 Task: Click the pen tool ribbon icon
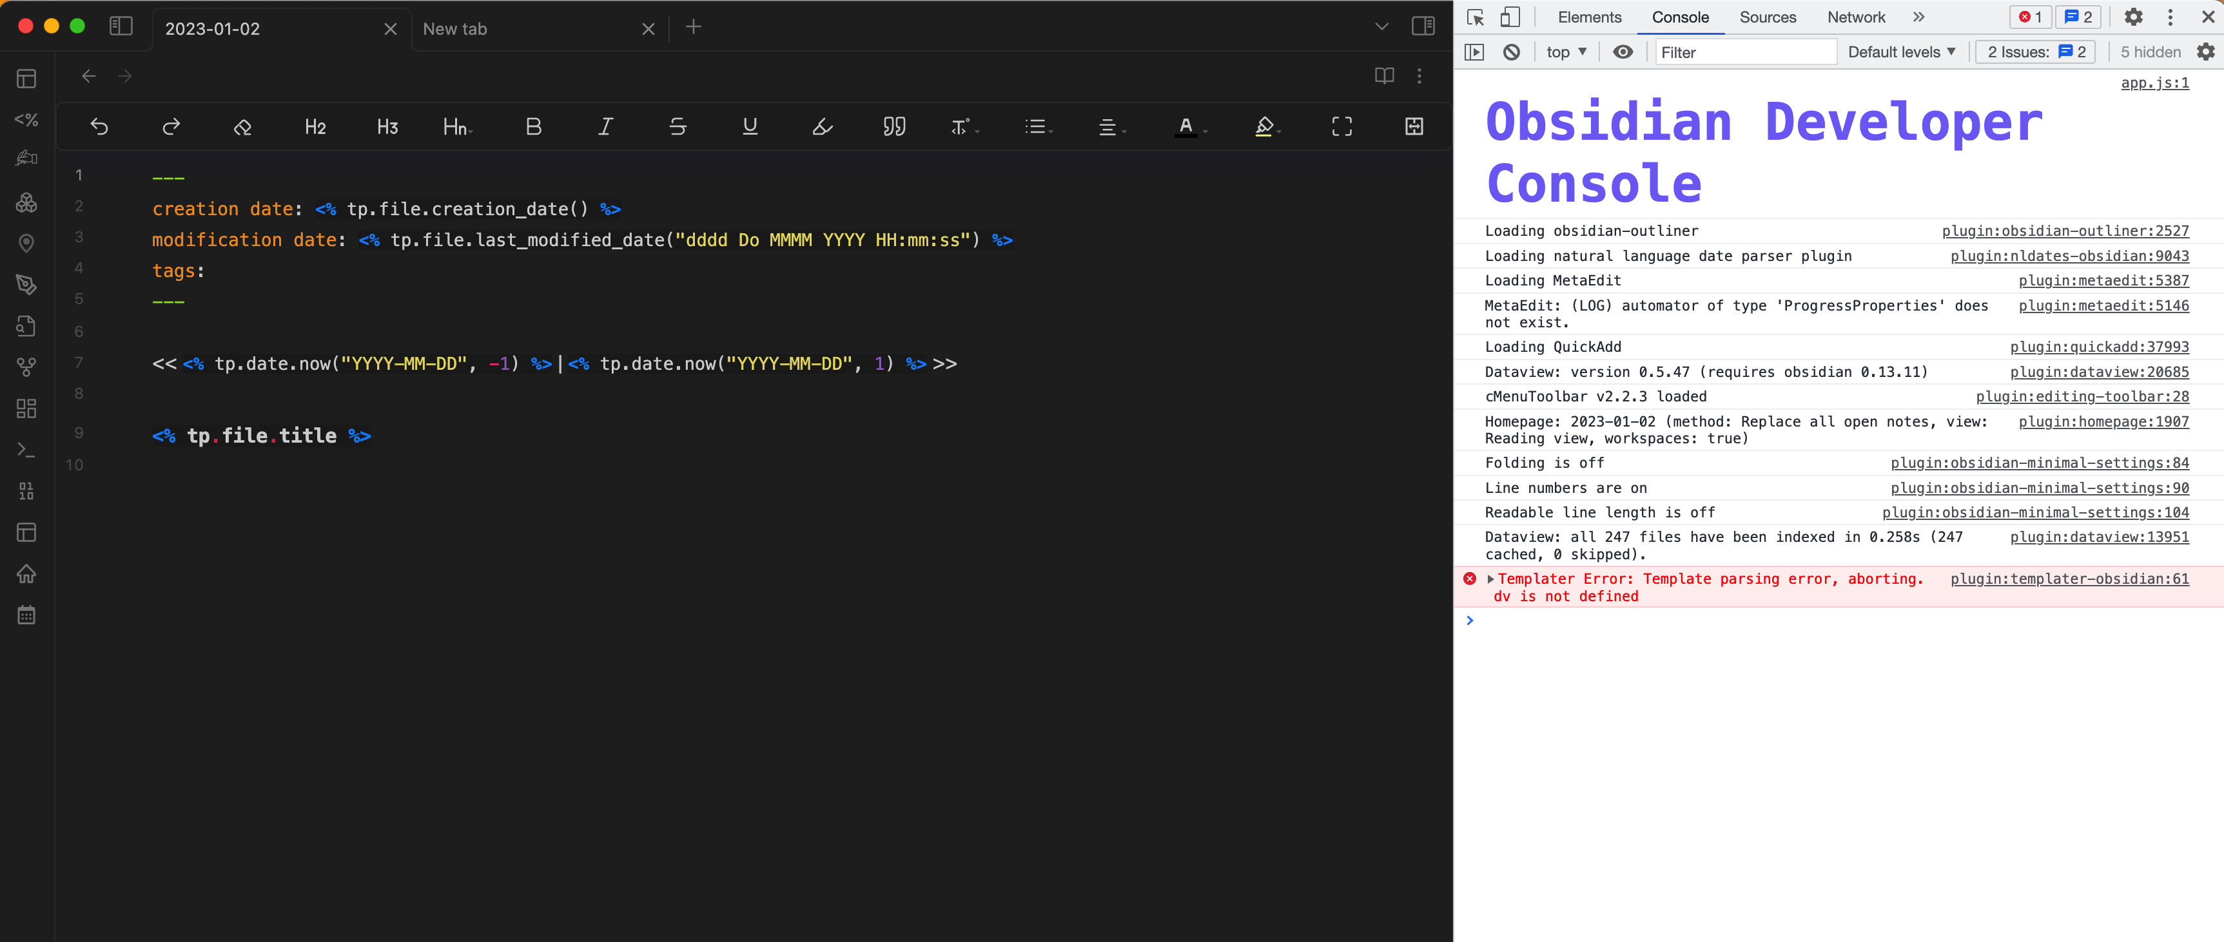pos(27,285)
